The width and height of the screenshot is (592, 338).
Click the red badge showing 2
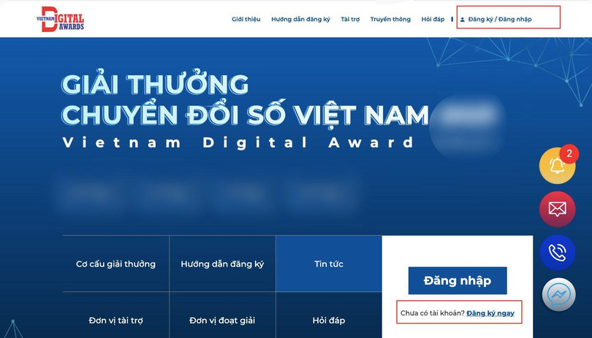click(569, 154)
